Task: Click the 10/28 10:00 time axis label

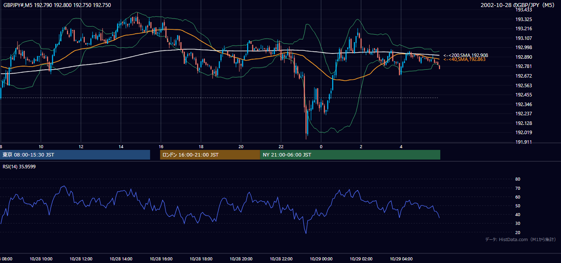Action: click(x=40, y=259)
